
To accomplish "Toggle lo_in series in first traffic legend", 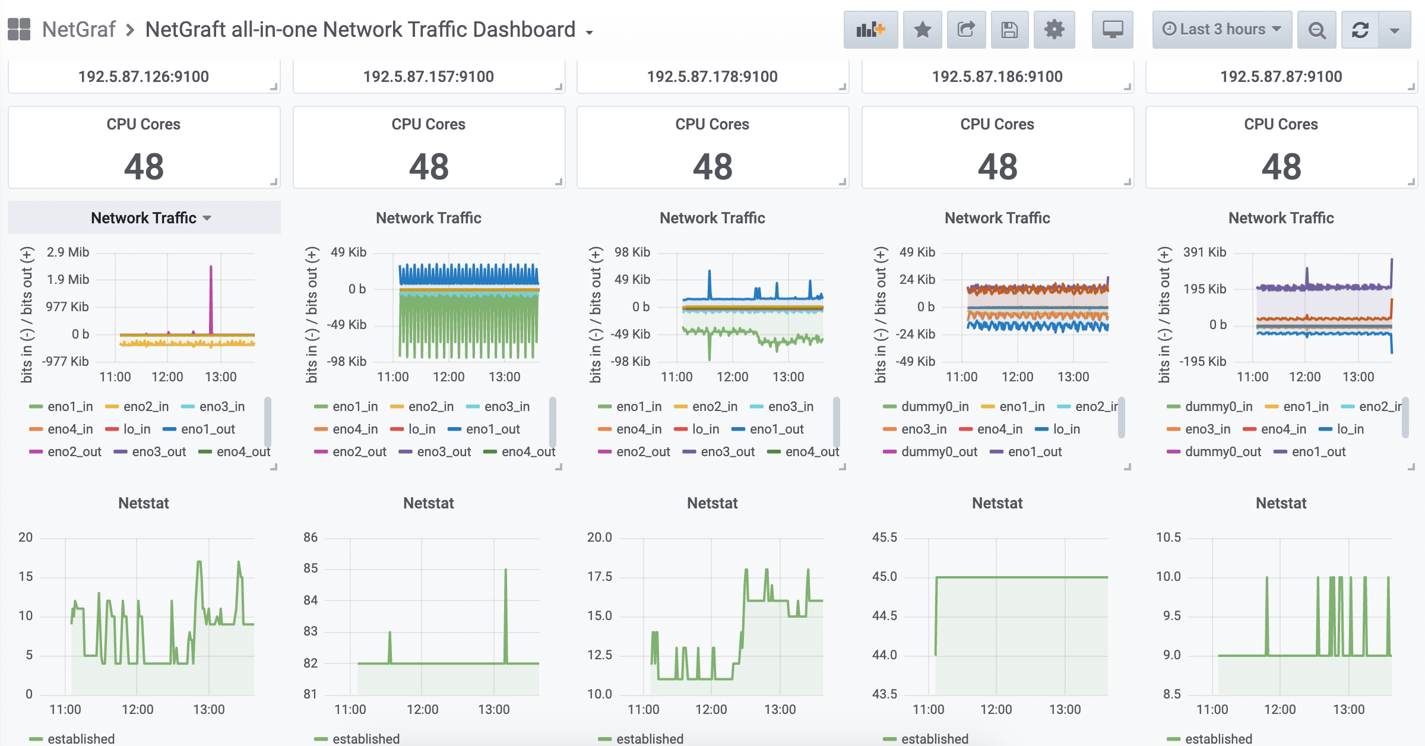I will (x=137, y=429).
